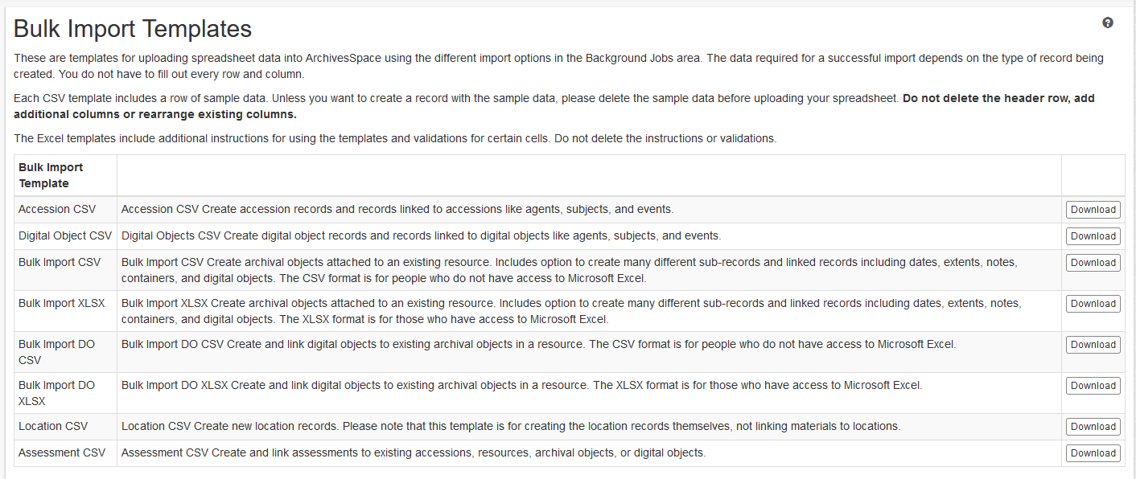This screenshot has width=1136, height=479.
Task: Download the Bulk Import DO CSV template
Action: 1093,345
